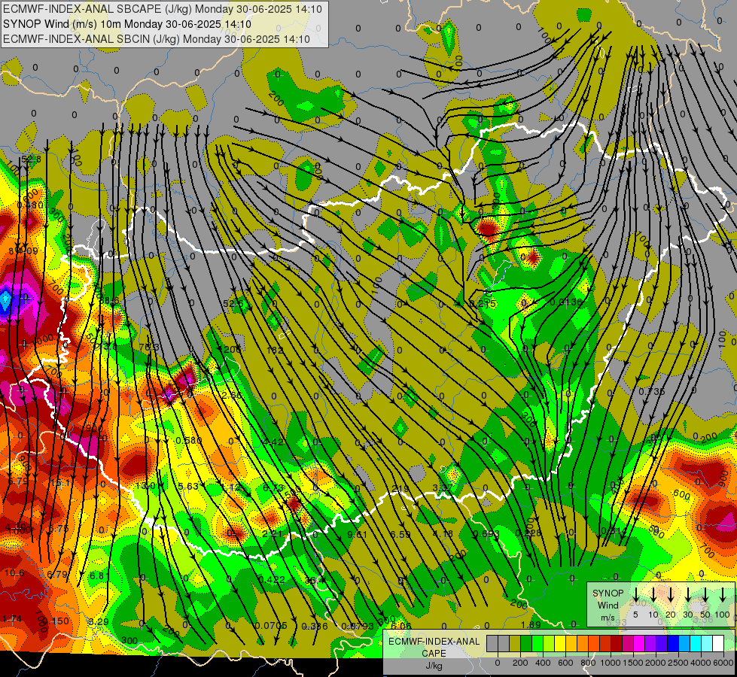The height and width of the screenshot is (677, 737).
Task: Click the 20 m/s wind arrow in legend
Action: (x=671, y=595)
